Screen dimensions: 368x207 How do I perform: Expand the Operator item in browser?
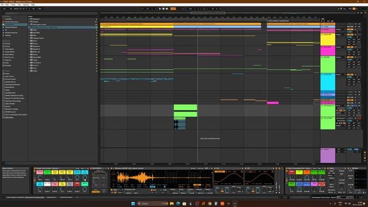29,19
